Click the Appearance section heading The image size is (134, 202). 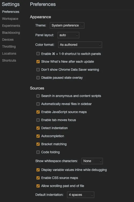40,17
